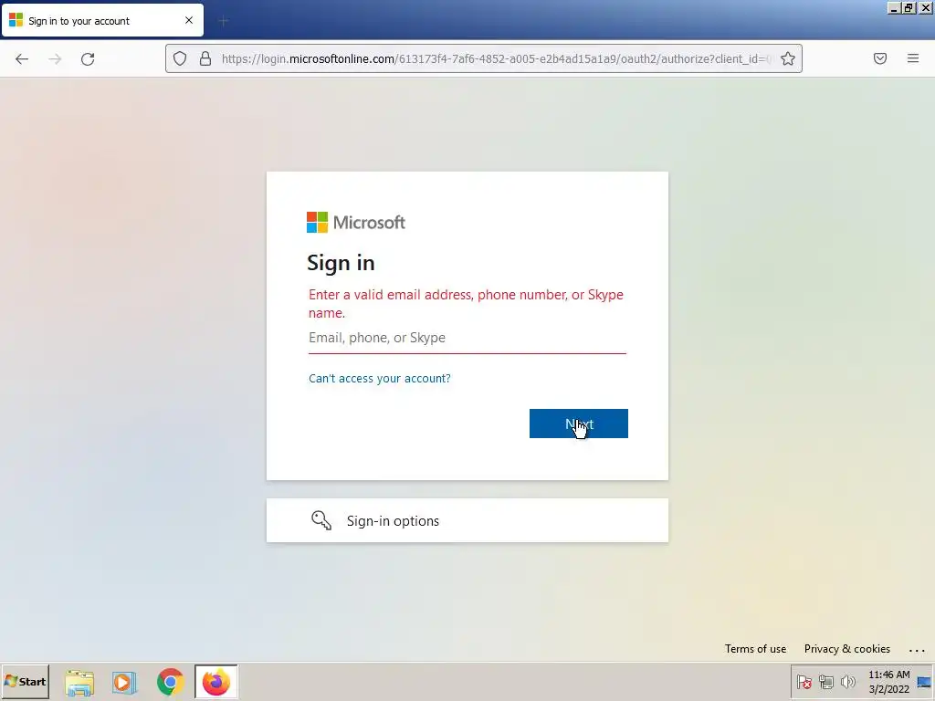Open the Save to Pocket icon
The width and height of the screenshot is (935, 701).
click(x=880, y=58)
